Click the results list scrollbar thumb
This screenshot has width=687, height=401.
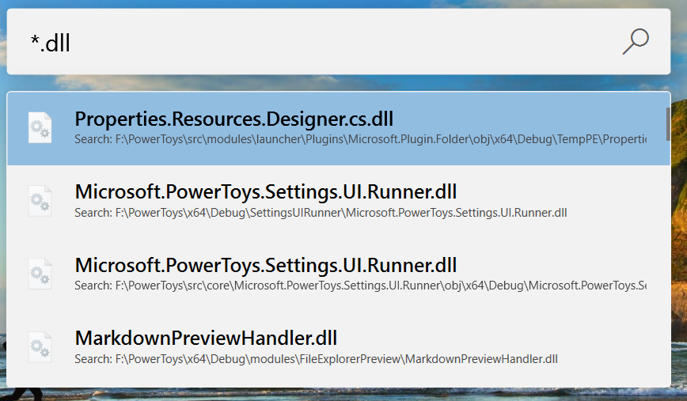[x=668, y=123]
